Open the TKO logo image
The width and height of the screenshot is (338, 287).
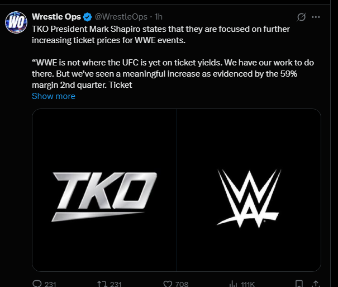tap(104, 190)
